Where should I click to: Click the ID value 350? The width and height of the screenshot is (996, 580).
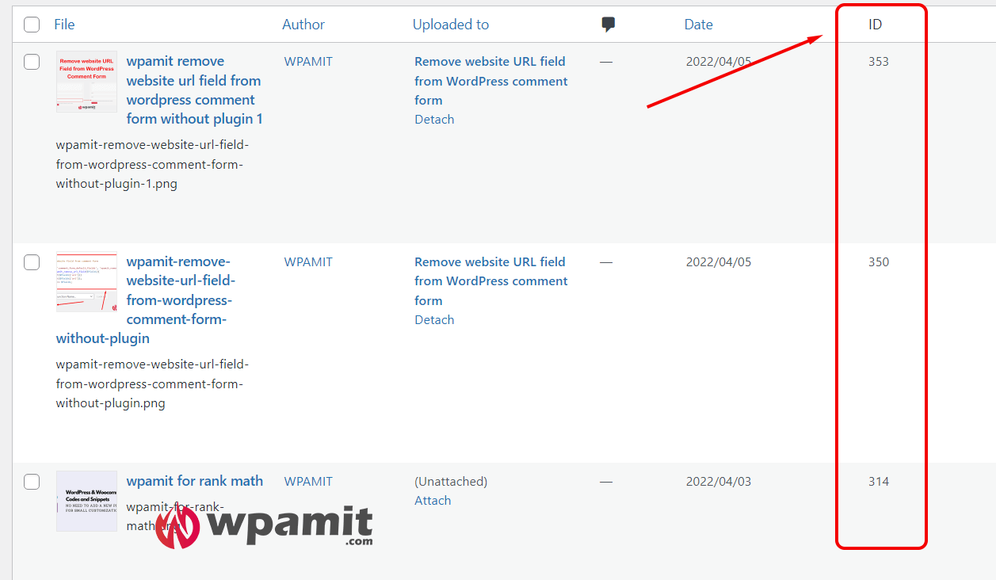(879, 262)
